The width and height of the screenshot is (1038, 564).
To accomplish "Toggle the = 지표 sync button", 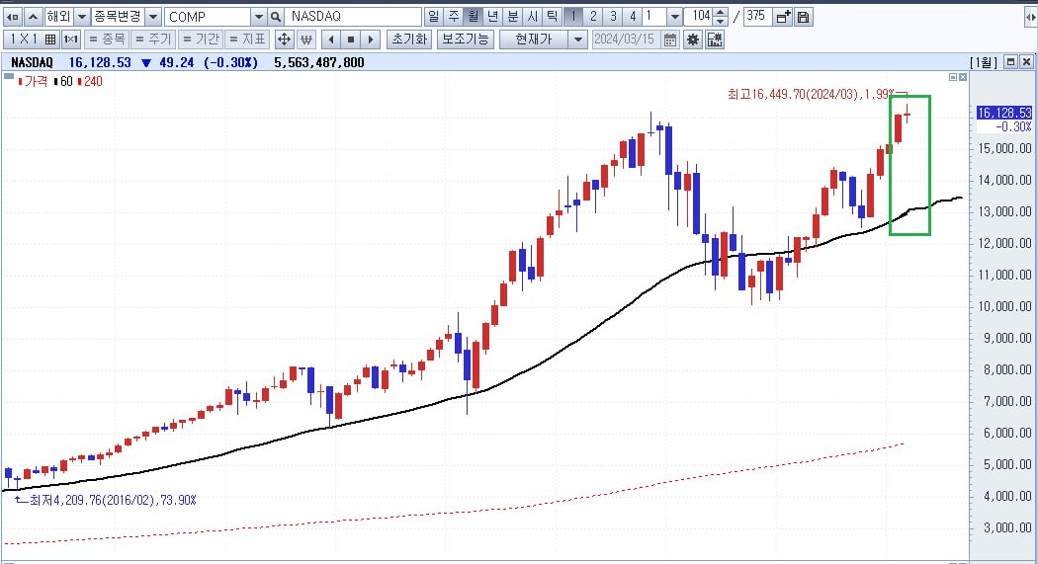I will coord(247,40).
